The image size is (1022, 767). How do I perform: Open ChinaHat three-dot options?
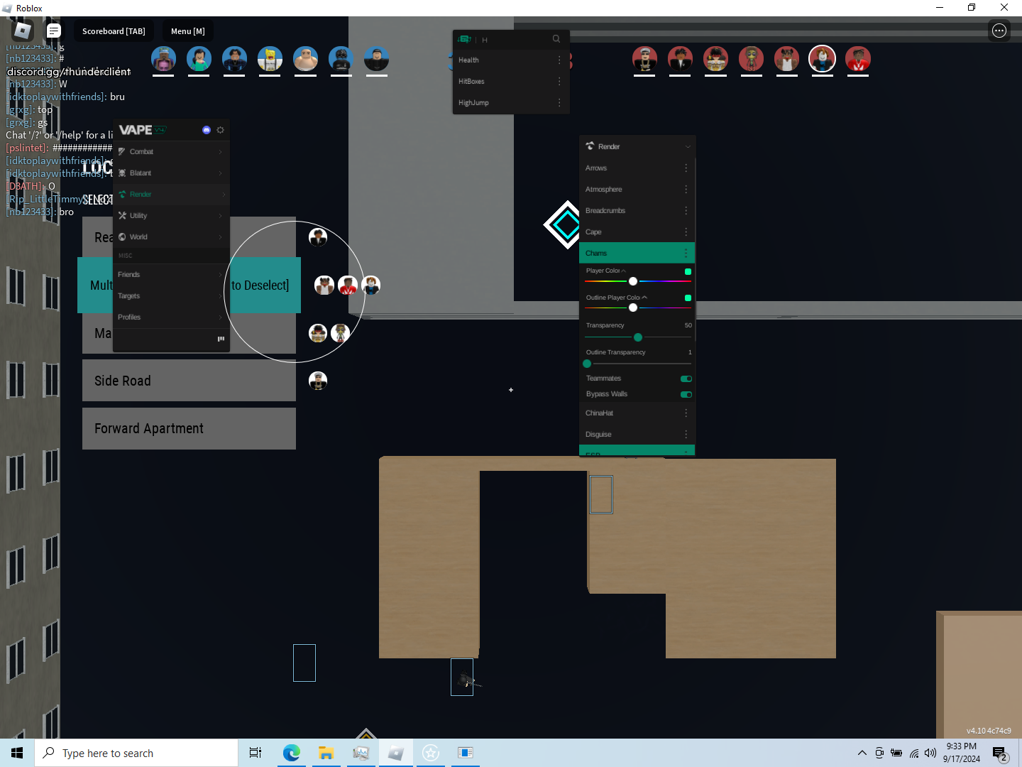[x=686, y=413]
